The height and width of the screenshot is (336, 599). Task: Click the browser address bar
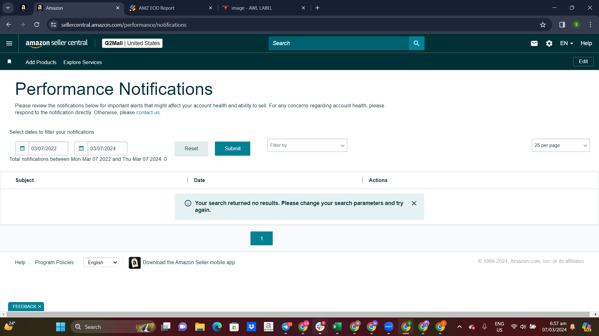296,25
